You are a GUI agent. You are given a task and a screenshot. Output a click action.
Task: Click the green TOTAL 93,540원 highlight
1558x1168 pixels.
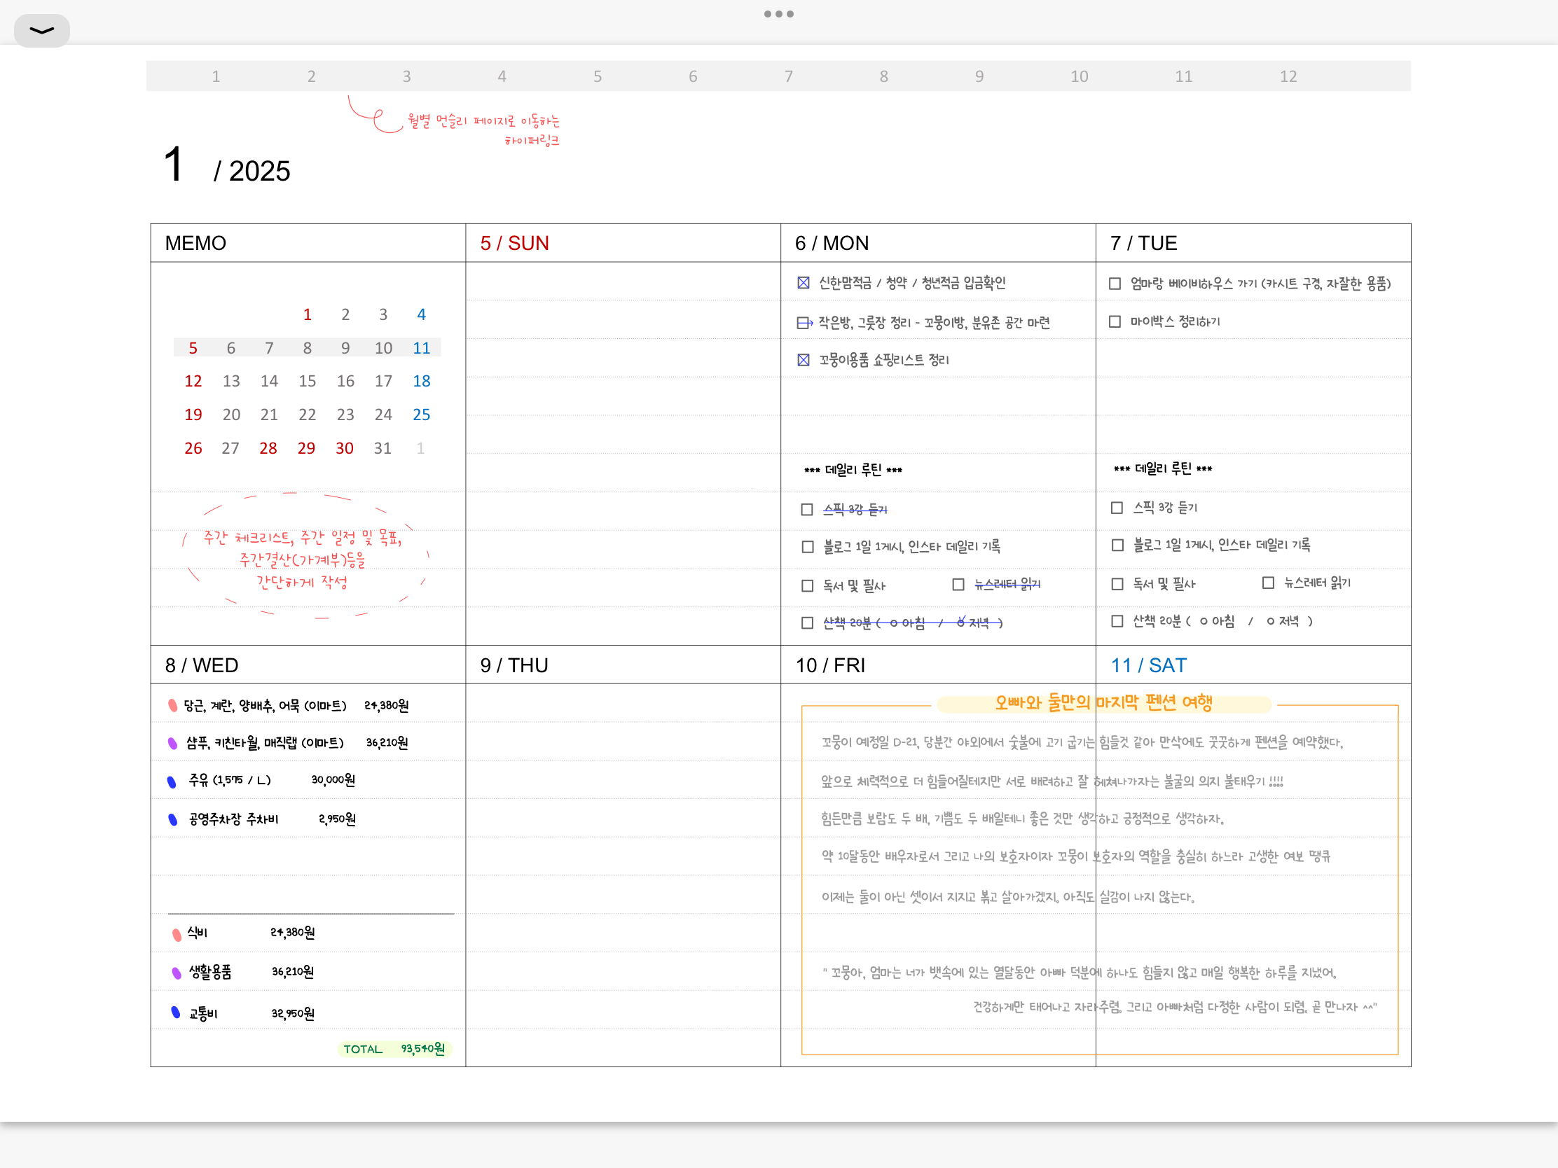click(394, 1049)
